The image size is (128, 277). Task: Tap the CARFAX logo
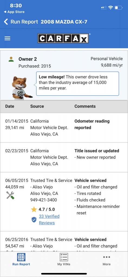click(x=63, y=38)
